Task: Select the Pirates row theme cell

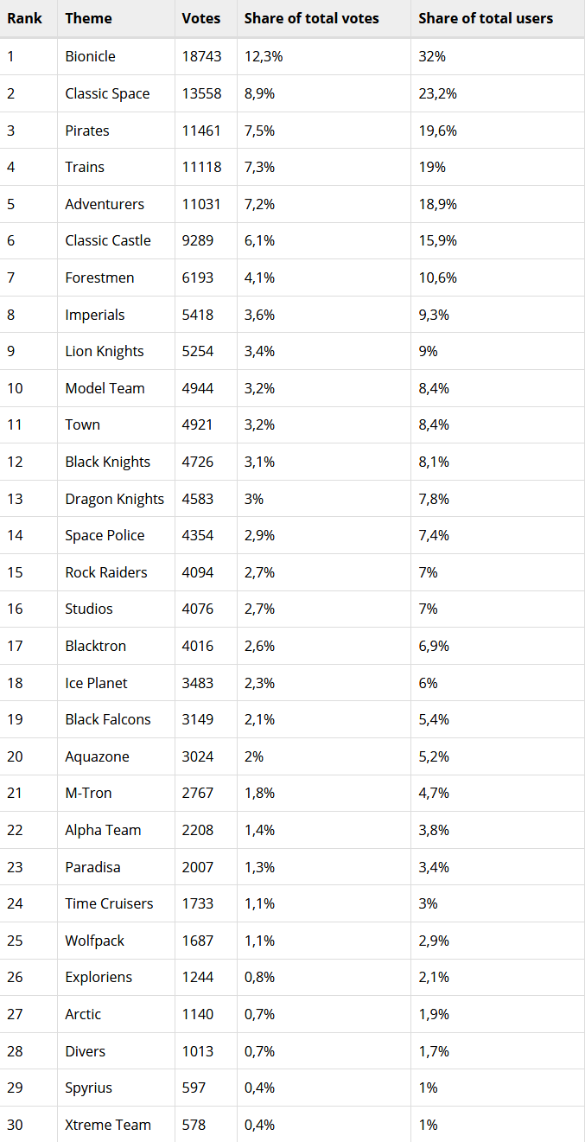Action: [87, 131]
